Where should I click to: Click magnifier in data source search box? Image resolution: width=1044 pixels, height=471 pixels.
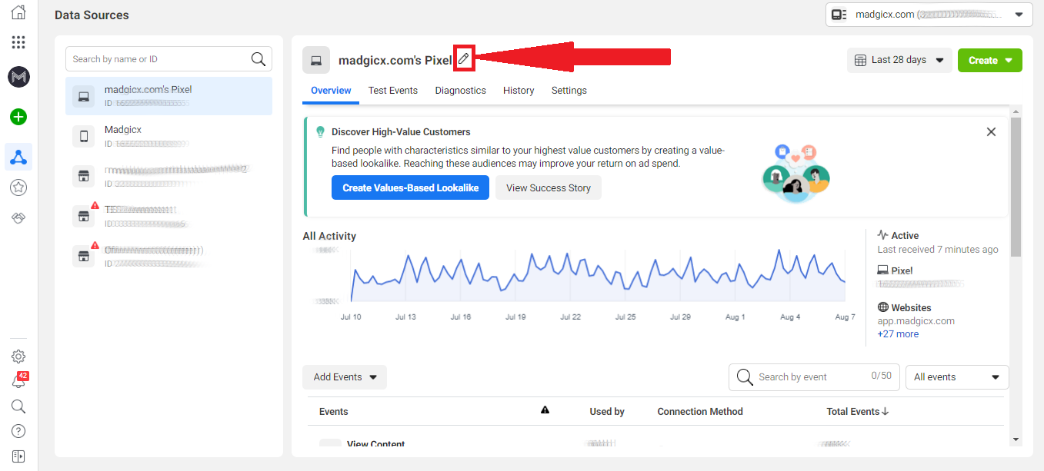pos(258,59)
